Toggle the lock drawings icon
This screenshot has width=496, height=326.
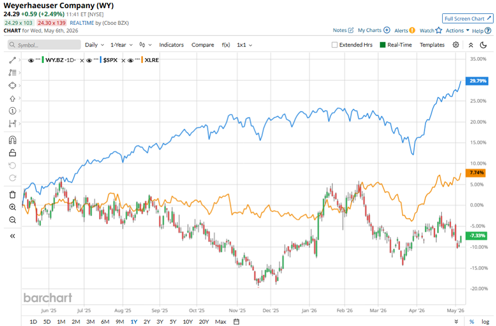pos(12,153)
